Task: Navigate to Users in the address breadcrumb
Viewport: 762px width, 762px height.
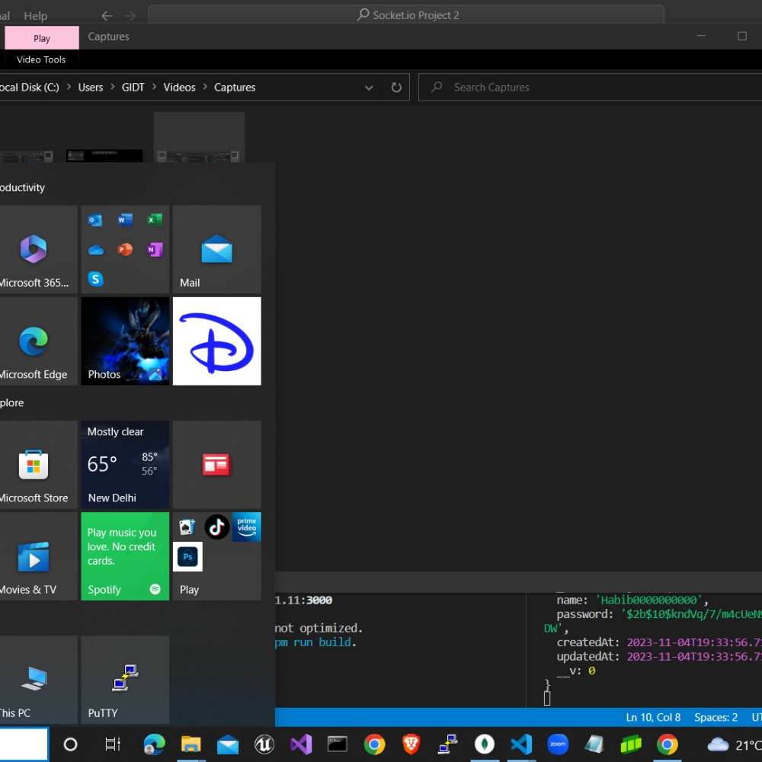Action: tap(91, 88)
